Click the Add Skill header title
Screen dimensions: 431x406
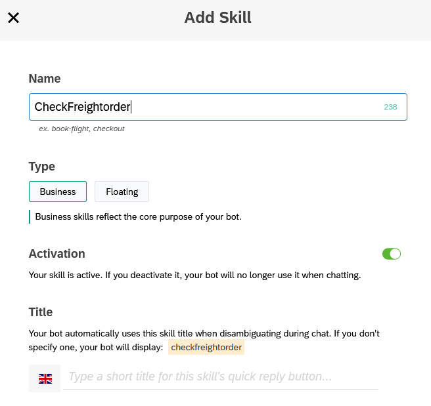tap(217, 18)
